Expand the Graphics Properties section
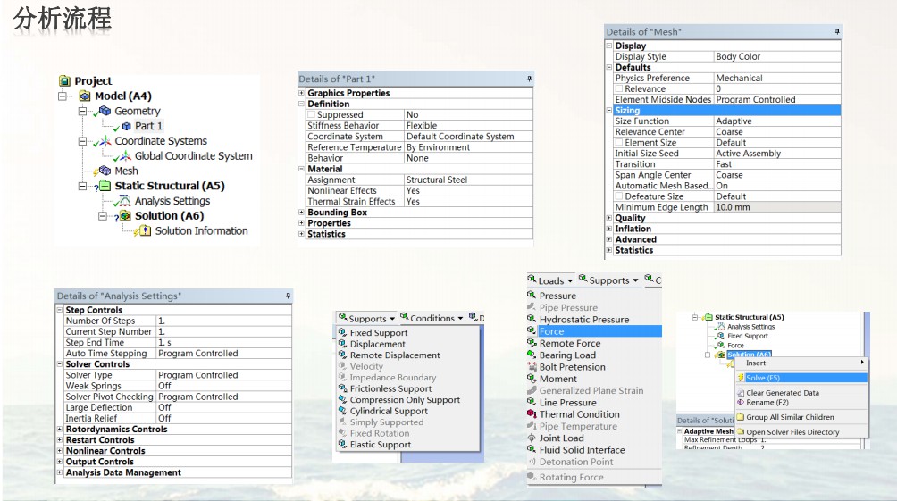Viewport: 897px width, 501px height. [302, 93]
